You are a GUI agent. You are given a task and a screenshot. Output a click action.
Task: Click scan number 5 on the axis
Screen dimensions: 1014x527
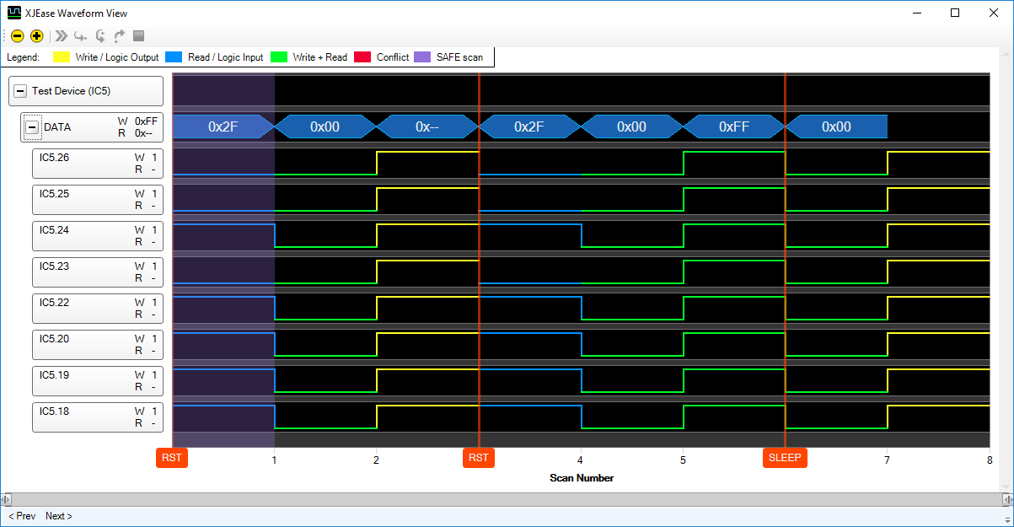[x=683, y=460]
